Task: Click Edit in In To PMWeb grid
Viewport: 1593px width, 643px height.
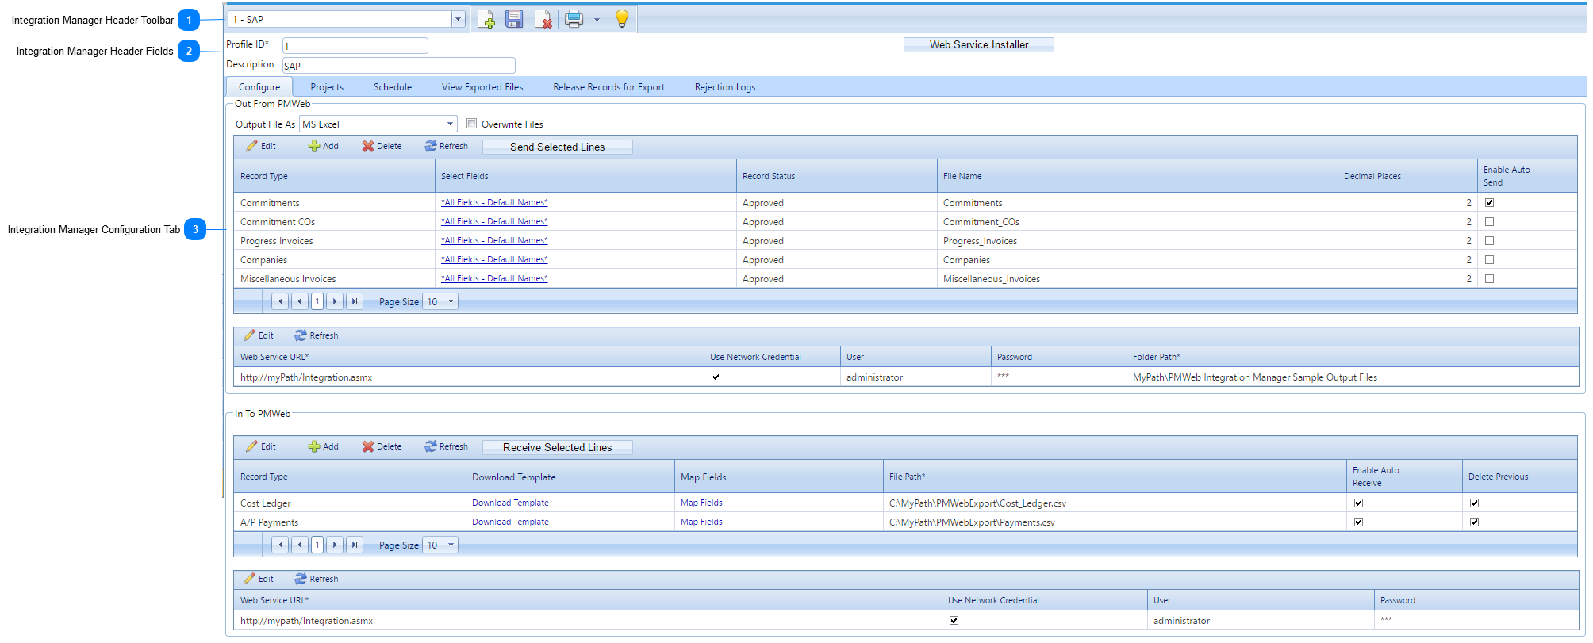Action: [260, 446]
